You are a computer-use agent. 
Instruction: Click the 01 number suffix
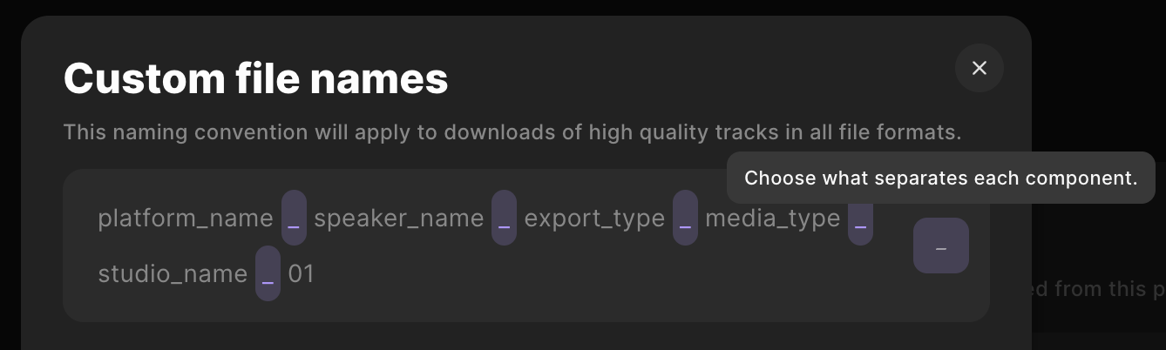[x=301, y=273]
